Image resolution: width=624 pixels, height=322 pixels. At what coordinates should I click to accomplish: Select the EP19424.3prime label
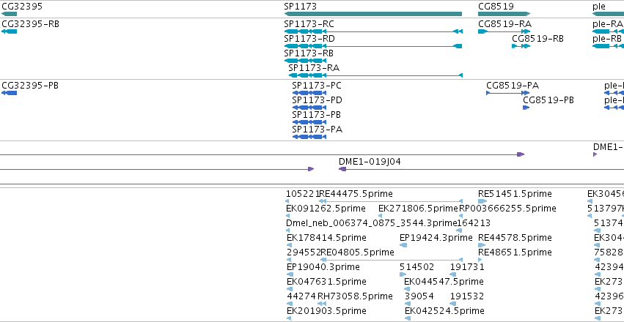[x=436, y=238]
